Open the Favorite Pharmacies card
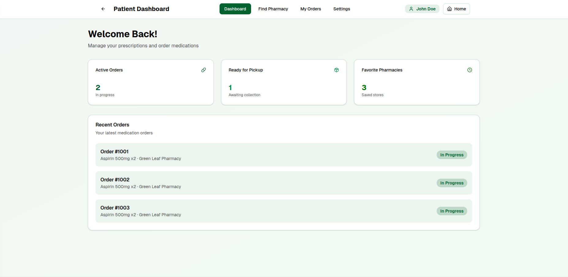Image resolution: width=568 pixels, height=277 pixels. pyautogui.click(x=416, y=82)
